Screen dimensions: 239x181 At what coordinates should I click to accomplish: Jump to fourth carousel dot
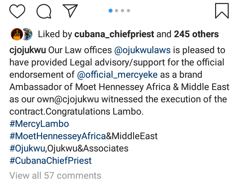click(128, 11)
